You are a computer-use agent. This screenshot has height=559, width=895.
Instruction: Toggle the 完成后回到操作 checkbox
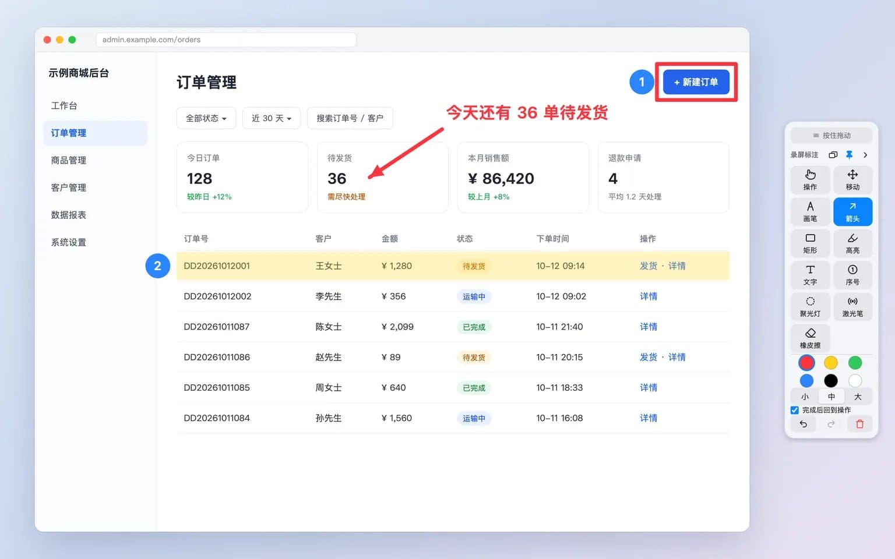pos(795,410)
